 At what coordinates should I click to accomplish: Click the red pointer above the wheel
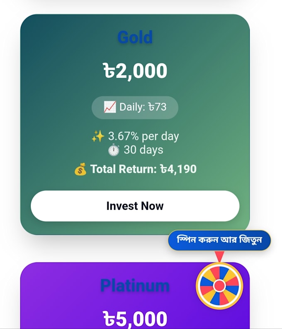[x=219, y=256]
